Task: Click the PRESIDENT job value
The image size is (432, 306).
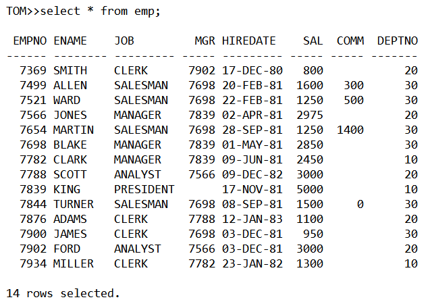Action: tap(144, 189)
